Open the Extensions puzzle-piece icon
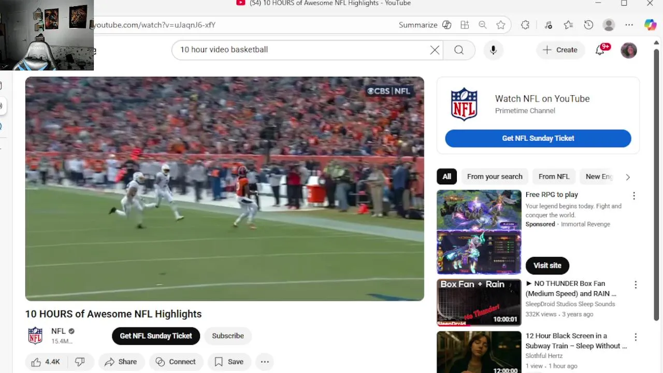Image resolution: width=663 pixels, height=373 pixels. [x=525, y=25]
